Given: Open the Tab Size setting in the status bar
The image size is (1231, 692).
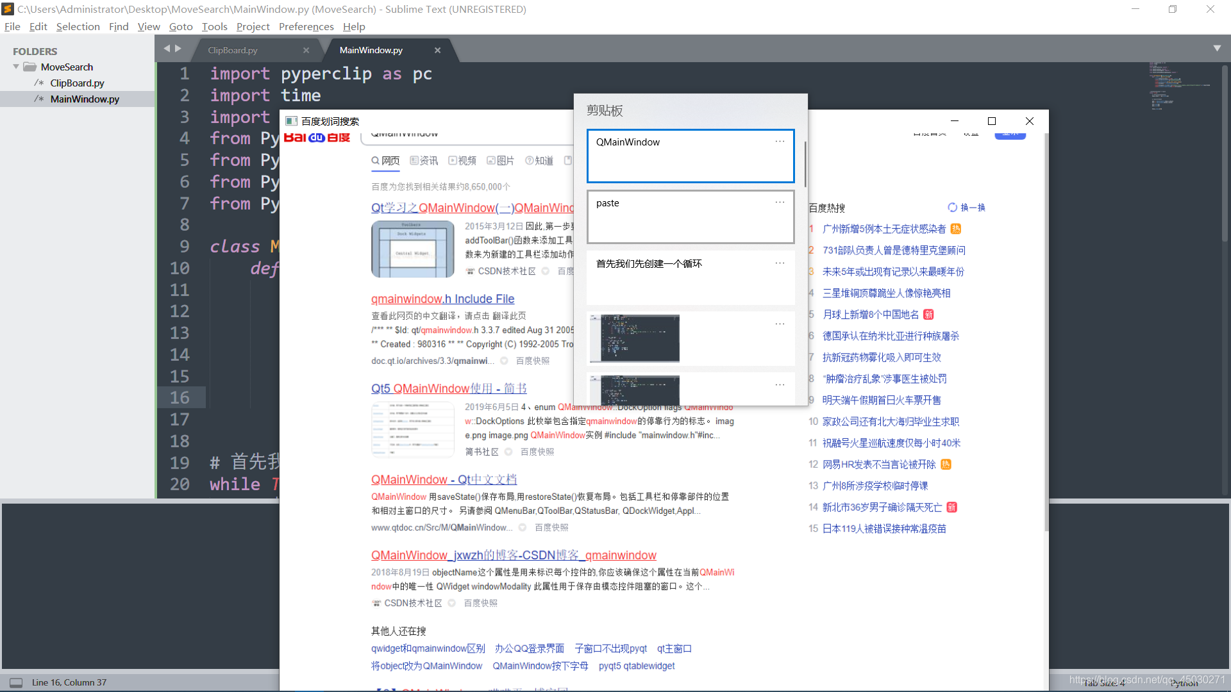Looking at the screenshot, I should [x=1103, y=682].
